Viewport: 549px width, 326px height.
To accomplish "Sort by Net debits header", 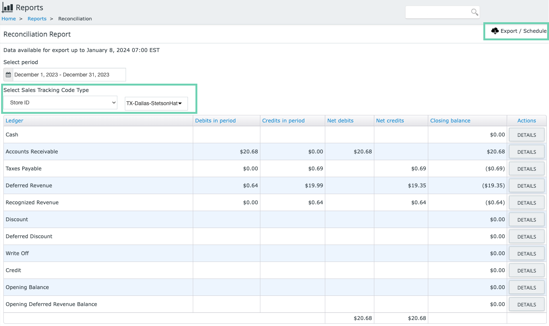I will 340,121.
